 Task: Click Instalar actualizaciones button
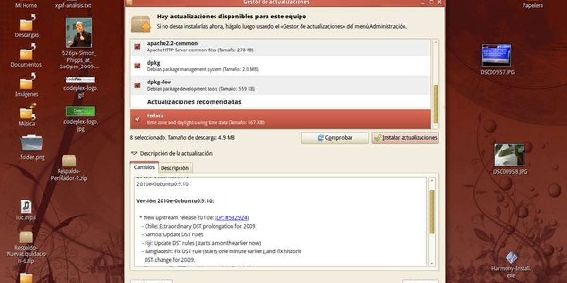point(405,138)
